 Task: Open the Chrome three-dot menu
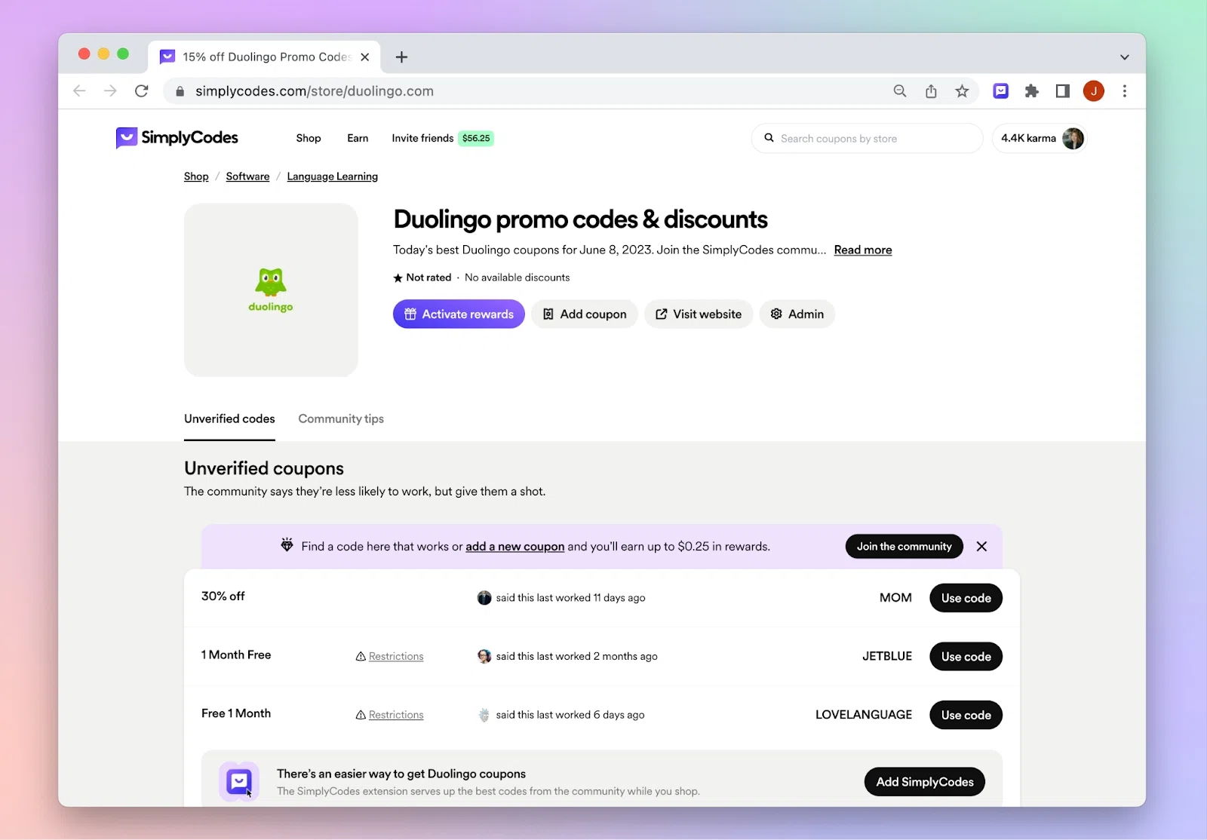pyautogui.click(x=1125, y=91)
